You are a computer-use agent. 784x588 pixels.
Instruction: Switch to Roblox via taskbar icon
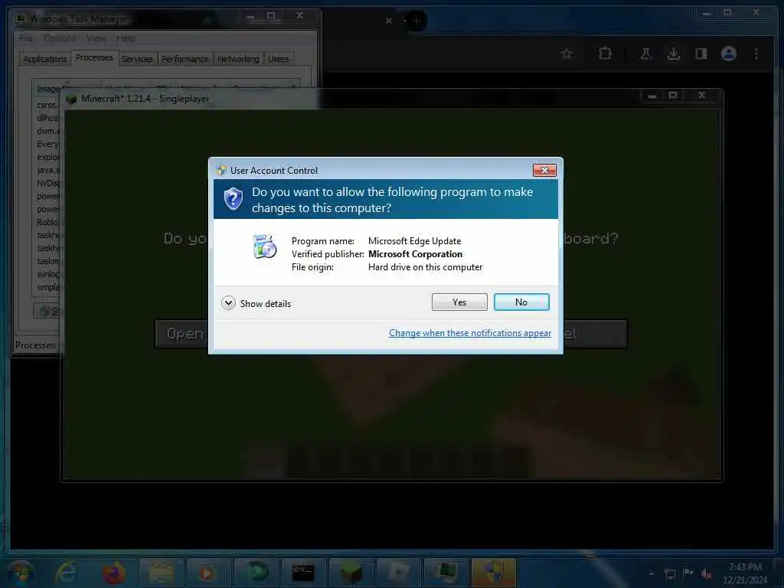(398, 573)
